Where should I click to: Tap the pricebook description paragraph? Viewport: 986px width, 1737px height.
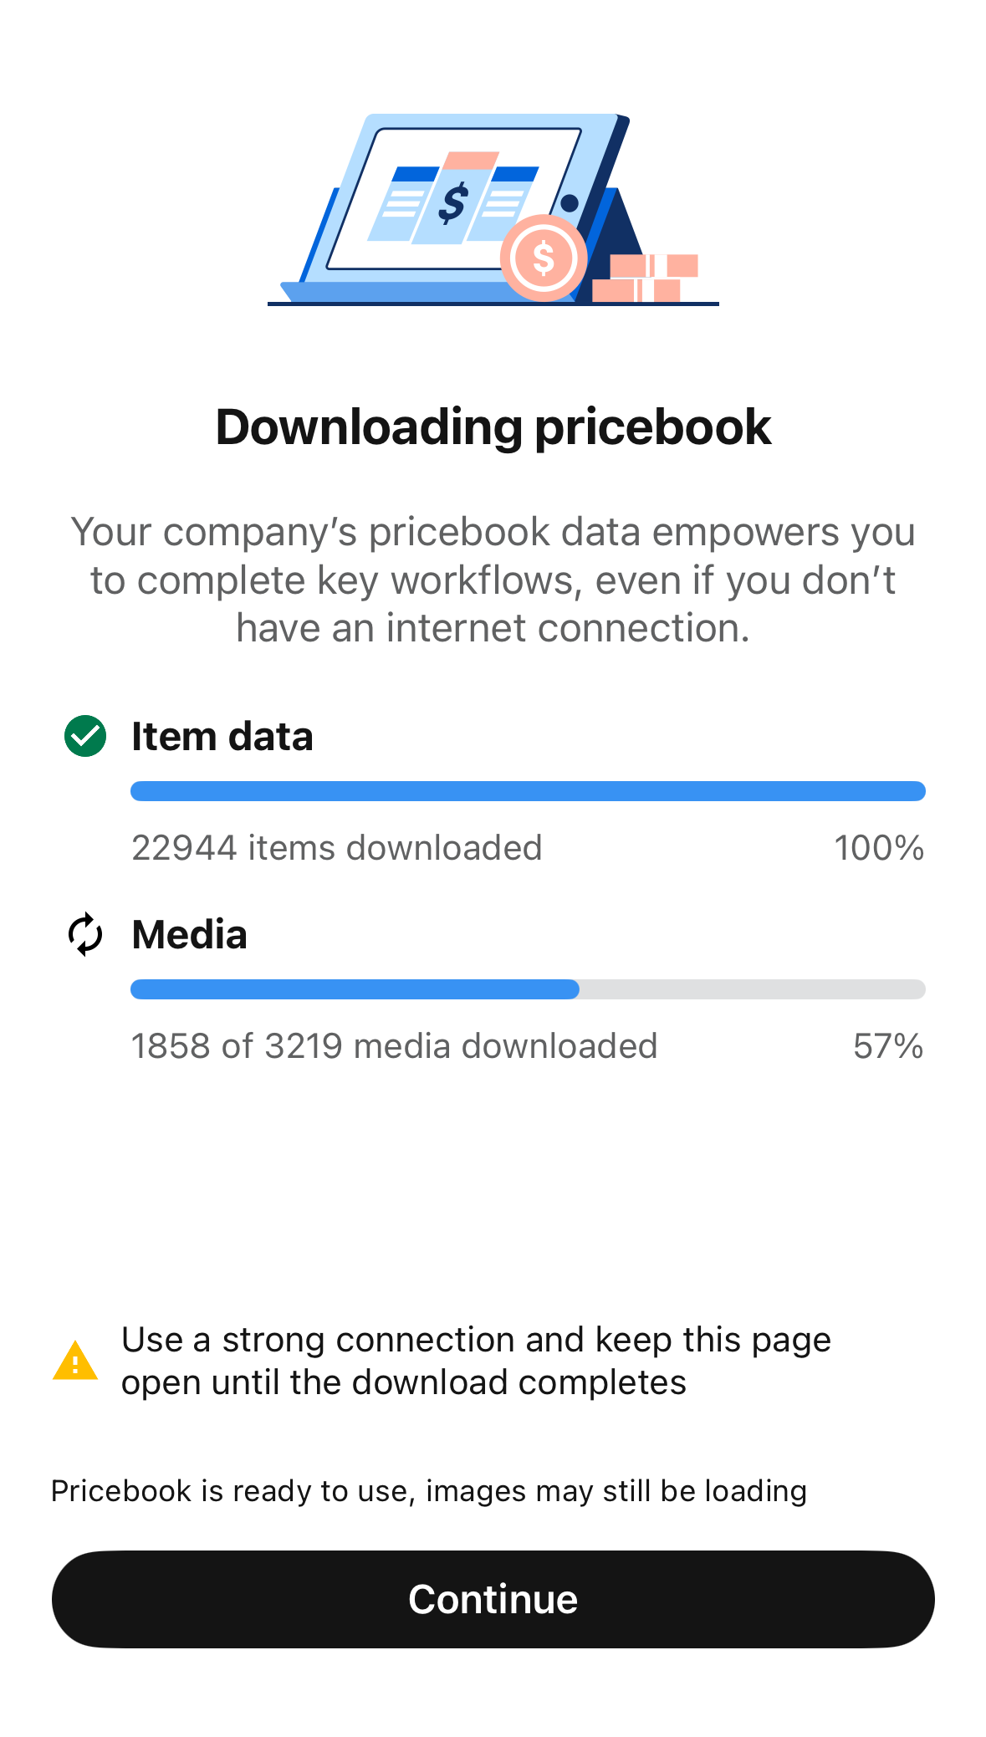[493, 580]
